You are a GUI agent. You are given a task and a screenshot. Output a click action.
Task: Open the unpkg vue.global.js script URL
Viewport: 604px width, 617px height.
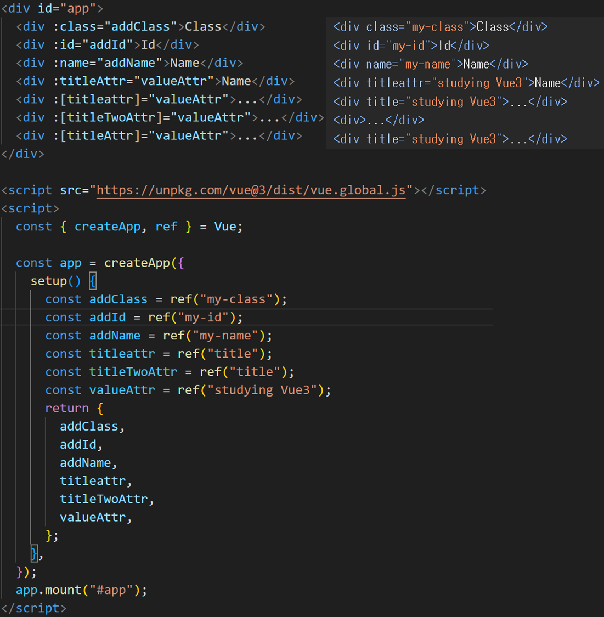point(251,190)
